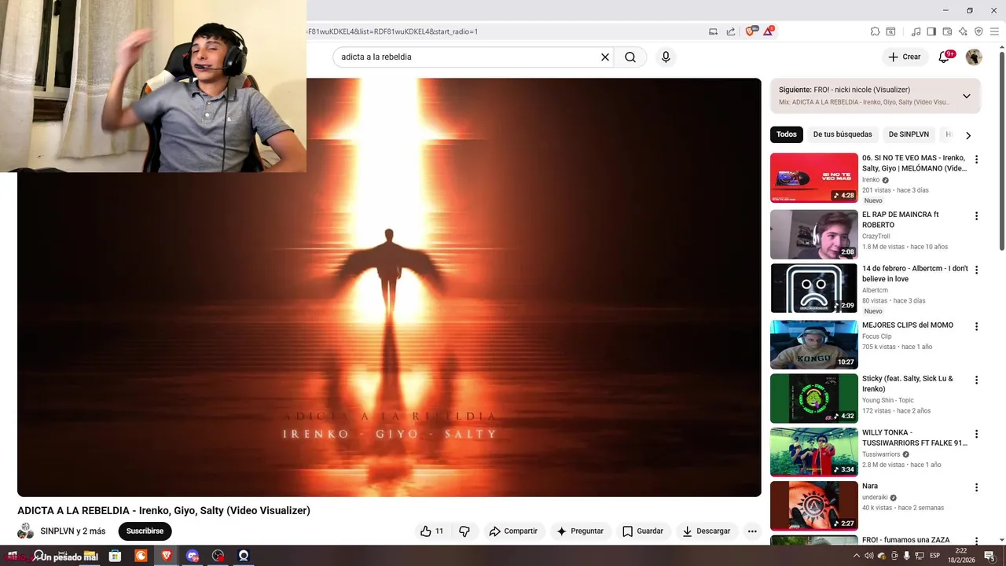Open Sticky feat. Salty video thumbnail
The image size is (1006, 566).
click(x=813, y=399)
